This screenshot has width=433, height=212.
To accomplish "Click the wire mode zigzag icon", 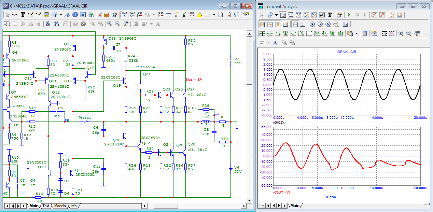I will point(15,15).
